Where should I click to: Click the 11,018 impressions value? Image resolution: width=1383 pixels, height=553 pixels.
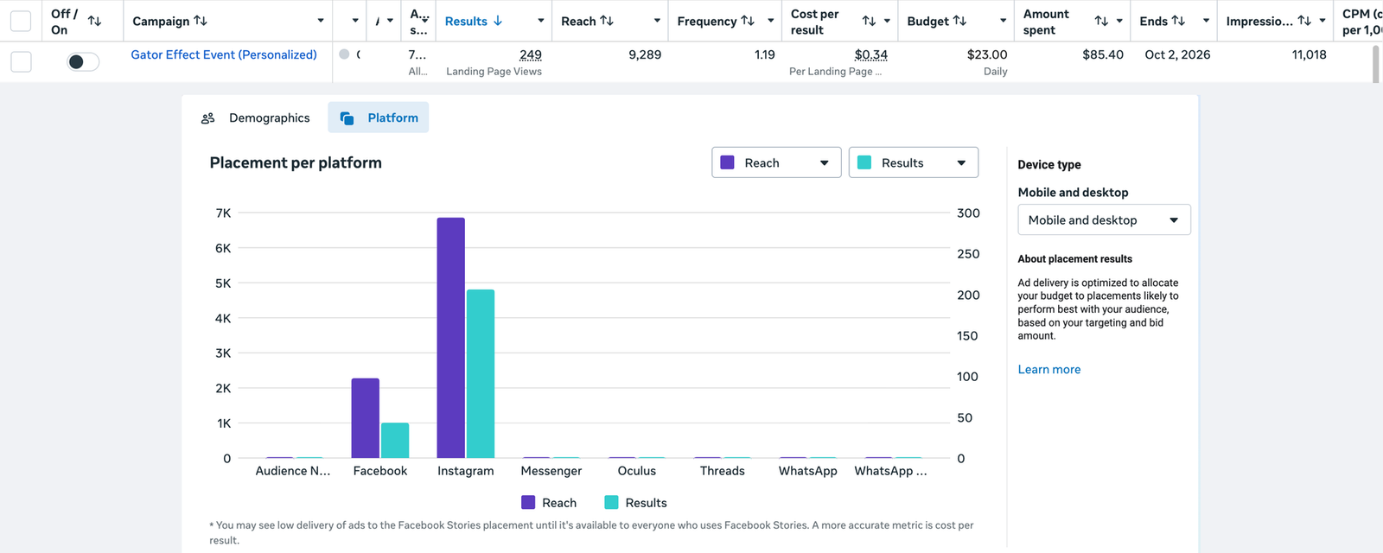tap(1309, 54)
